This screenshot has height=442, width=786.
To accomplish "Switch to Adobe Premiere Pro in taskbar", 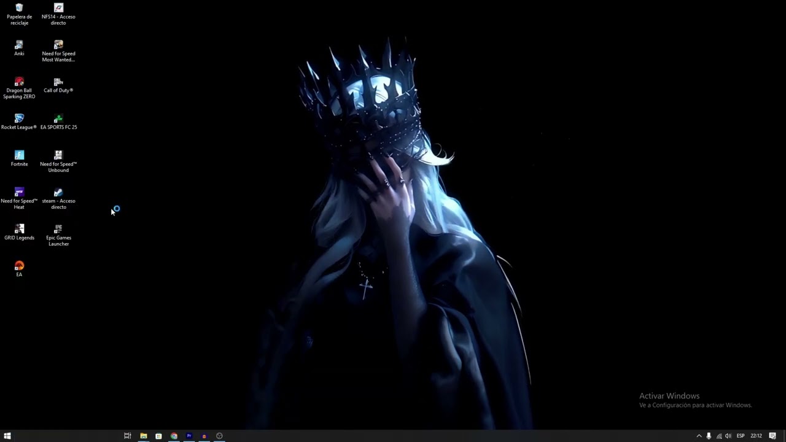I will tap(189, 436).
